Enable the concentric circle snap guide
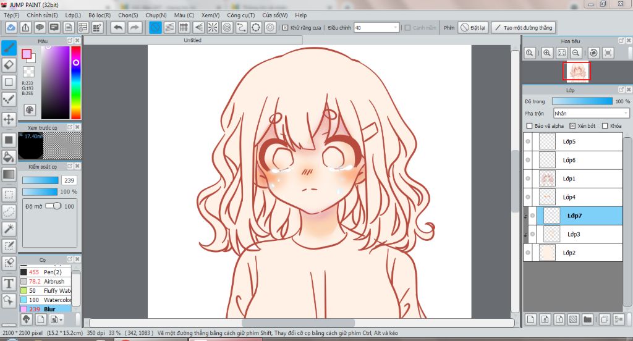The height and width of the screenshot is (341, 633). click(227, 27)
